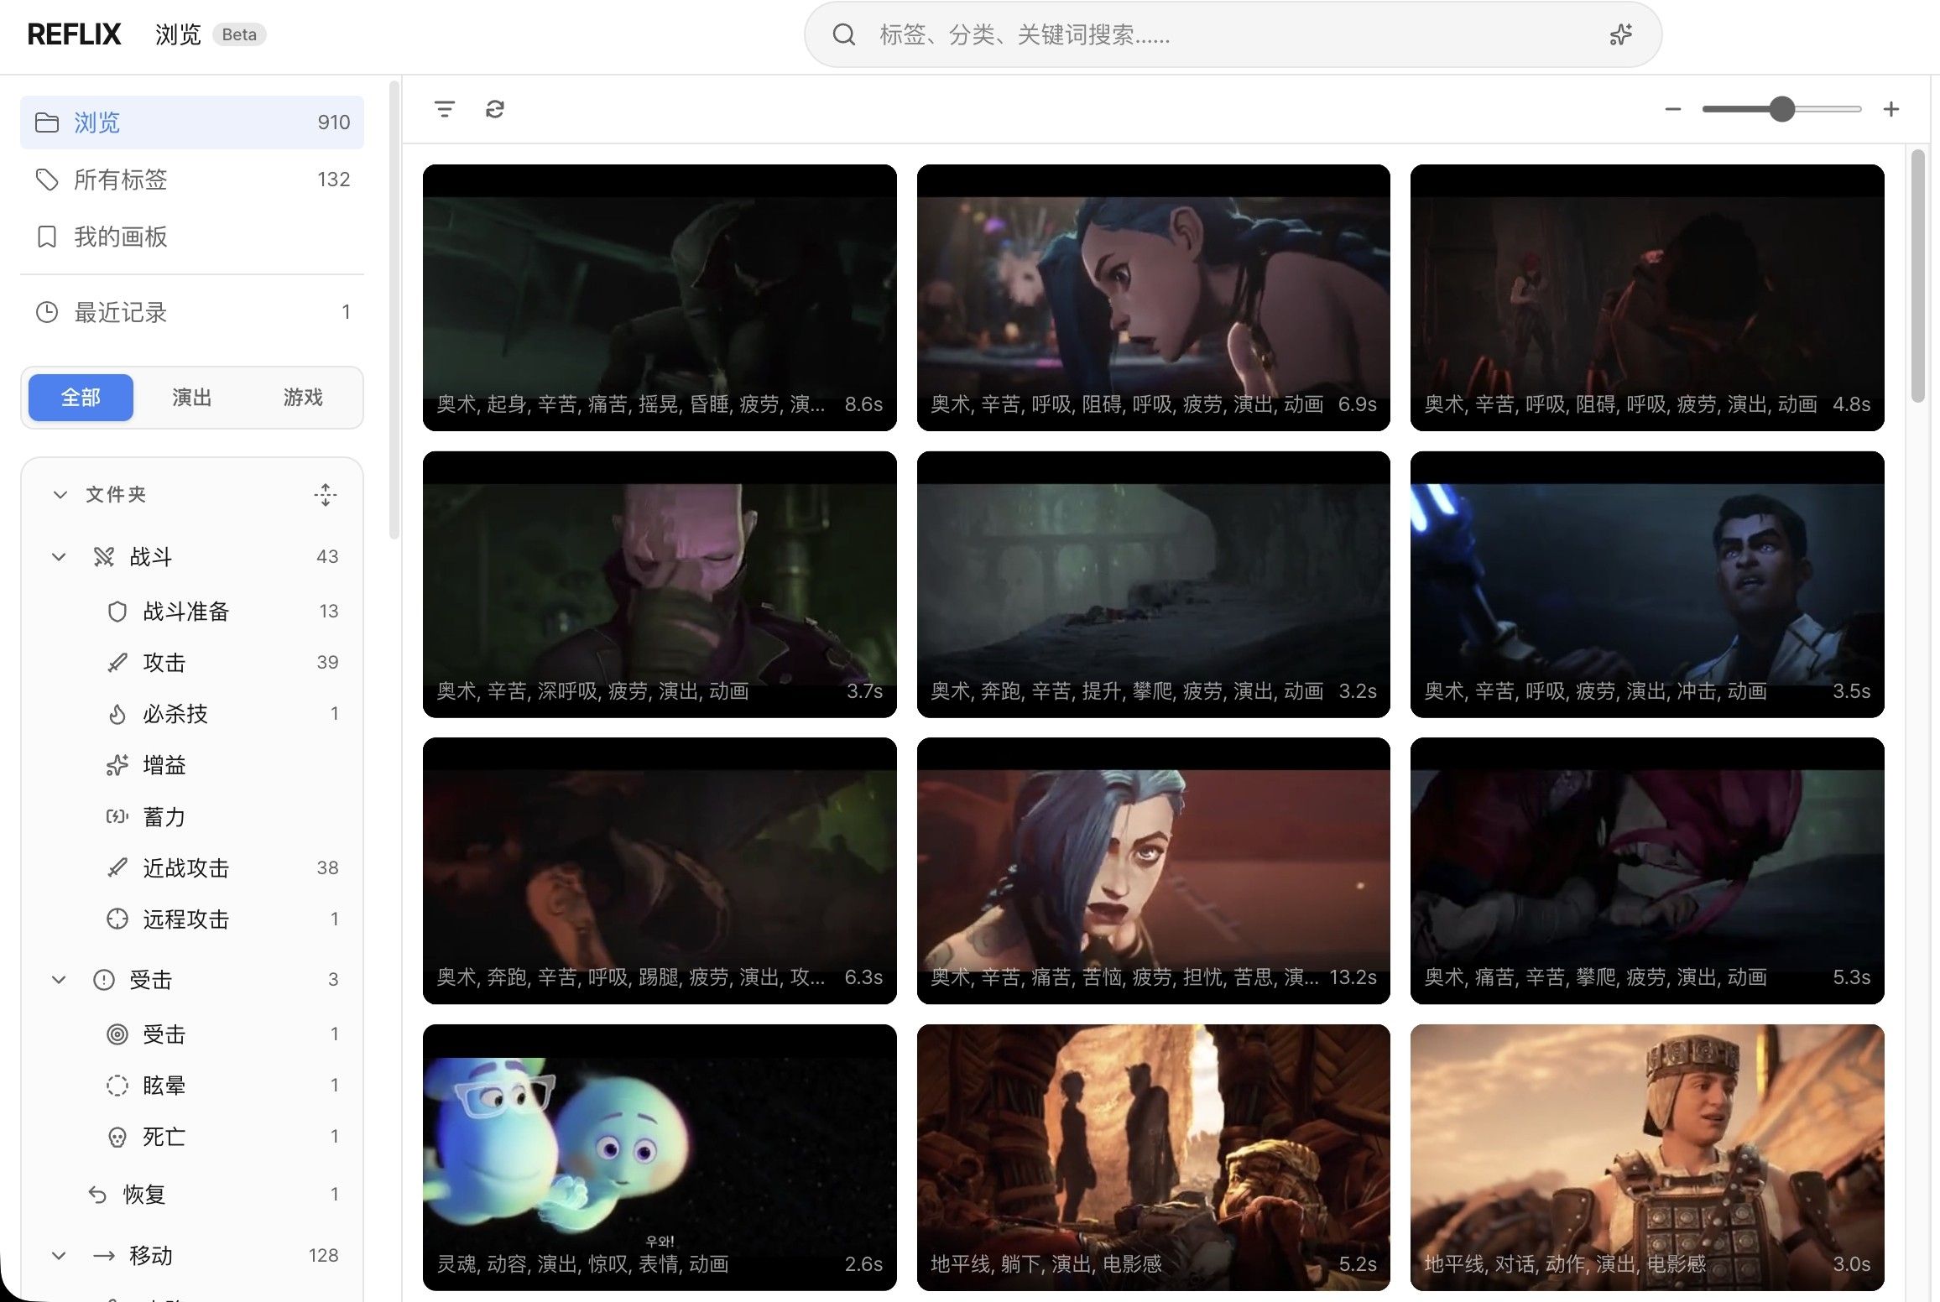This screenshot has height=1302, width=1940.
Task: Click the thumbnail size slider handle
Action: [1781, 109]
